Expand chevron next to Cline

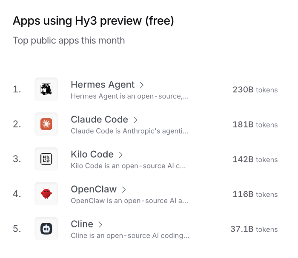pos(100,224)
